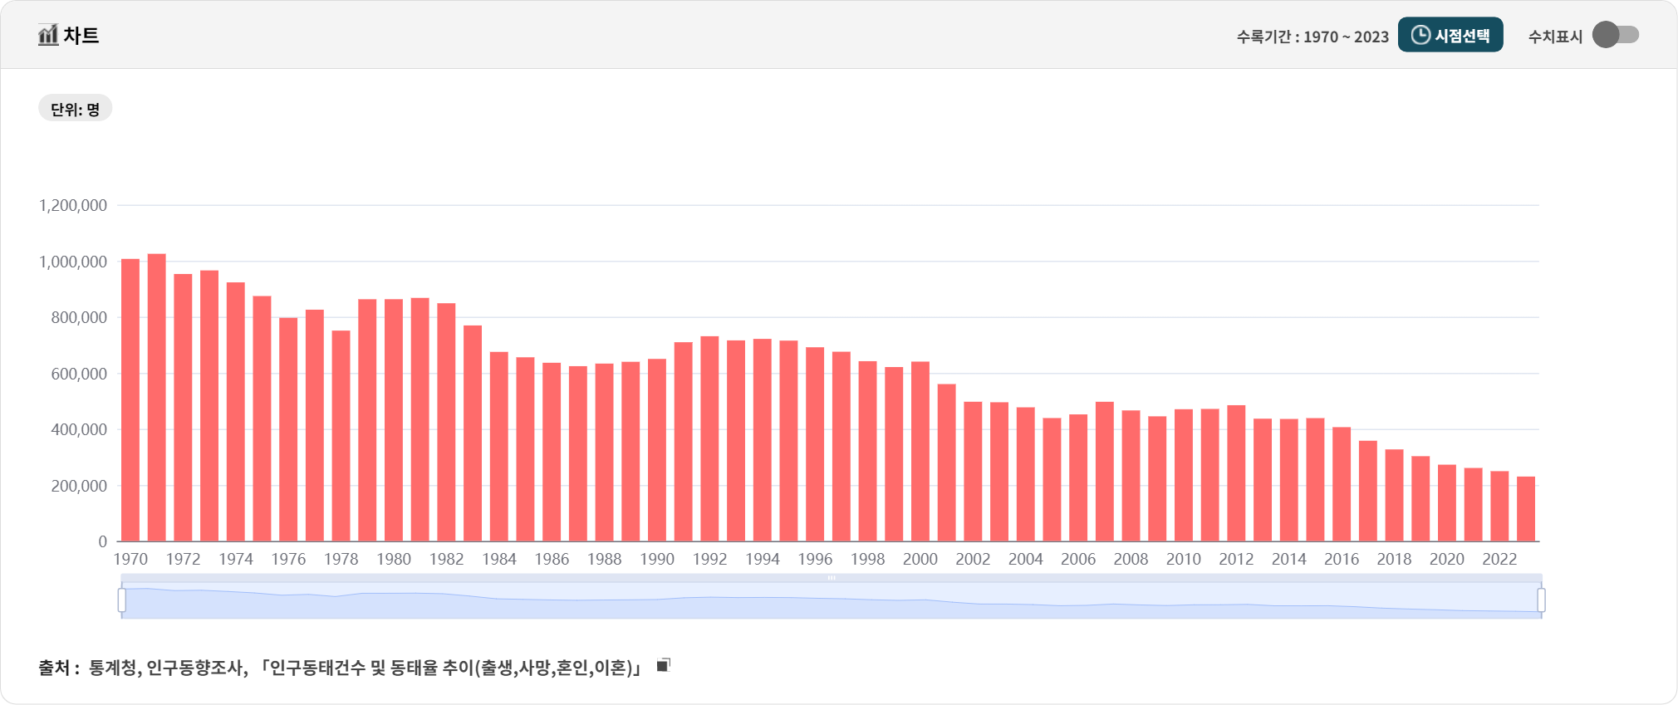Click the 1990 x-axis label
The height and width of the screenshot is (705, 1678).
657,559
